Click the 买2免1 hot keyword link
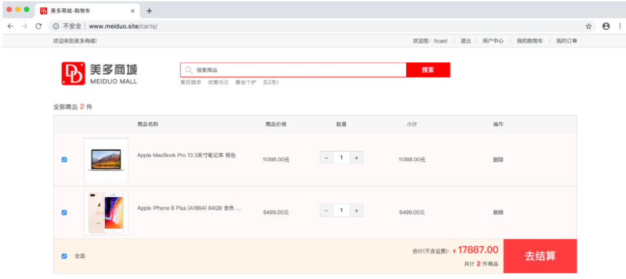The width and height of the screenshot is (626, 279). click(270, 83)
